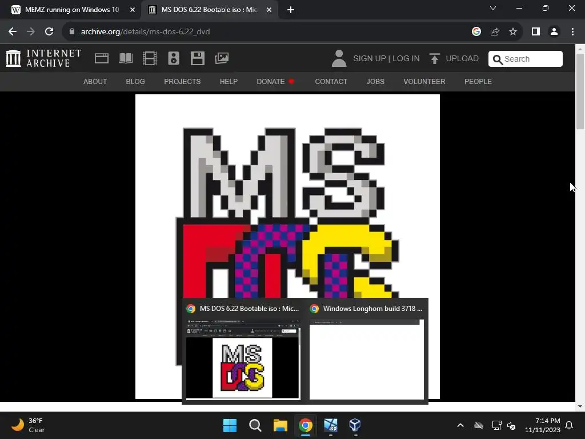Open Chrome three-dot menu
This screenshot has height=439, width=585.
[572, 32]
